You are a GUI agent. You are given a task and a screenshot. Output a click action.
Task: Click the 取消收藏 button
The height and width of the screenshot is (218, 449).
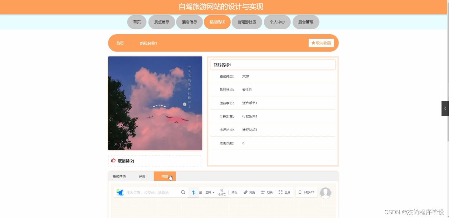[321, 43]
